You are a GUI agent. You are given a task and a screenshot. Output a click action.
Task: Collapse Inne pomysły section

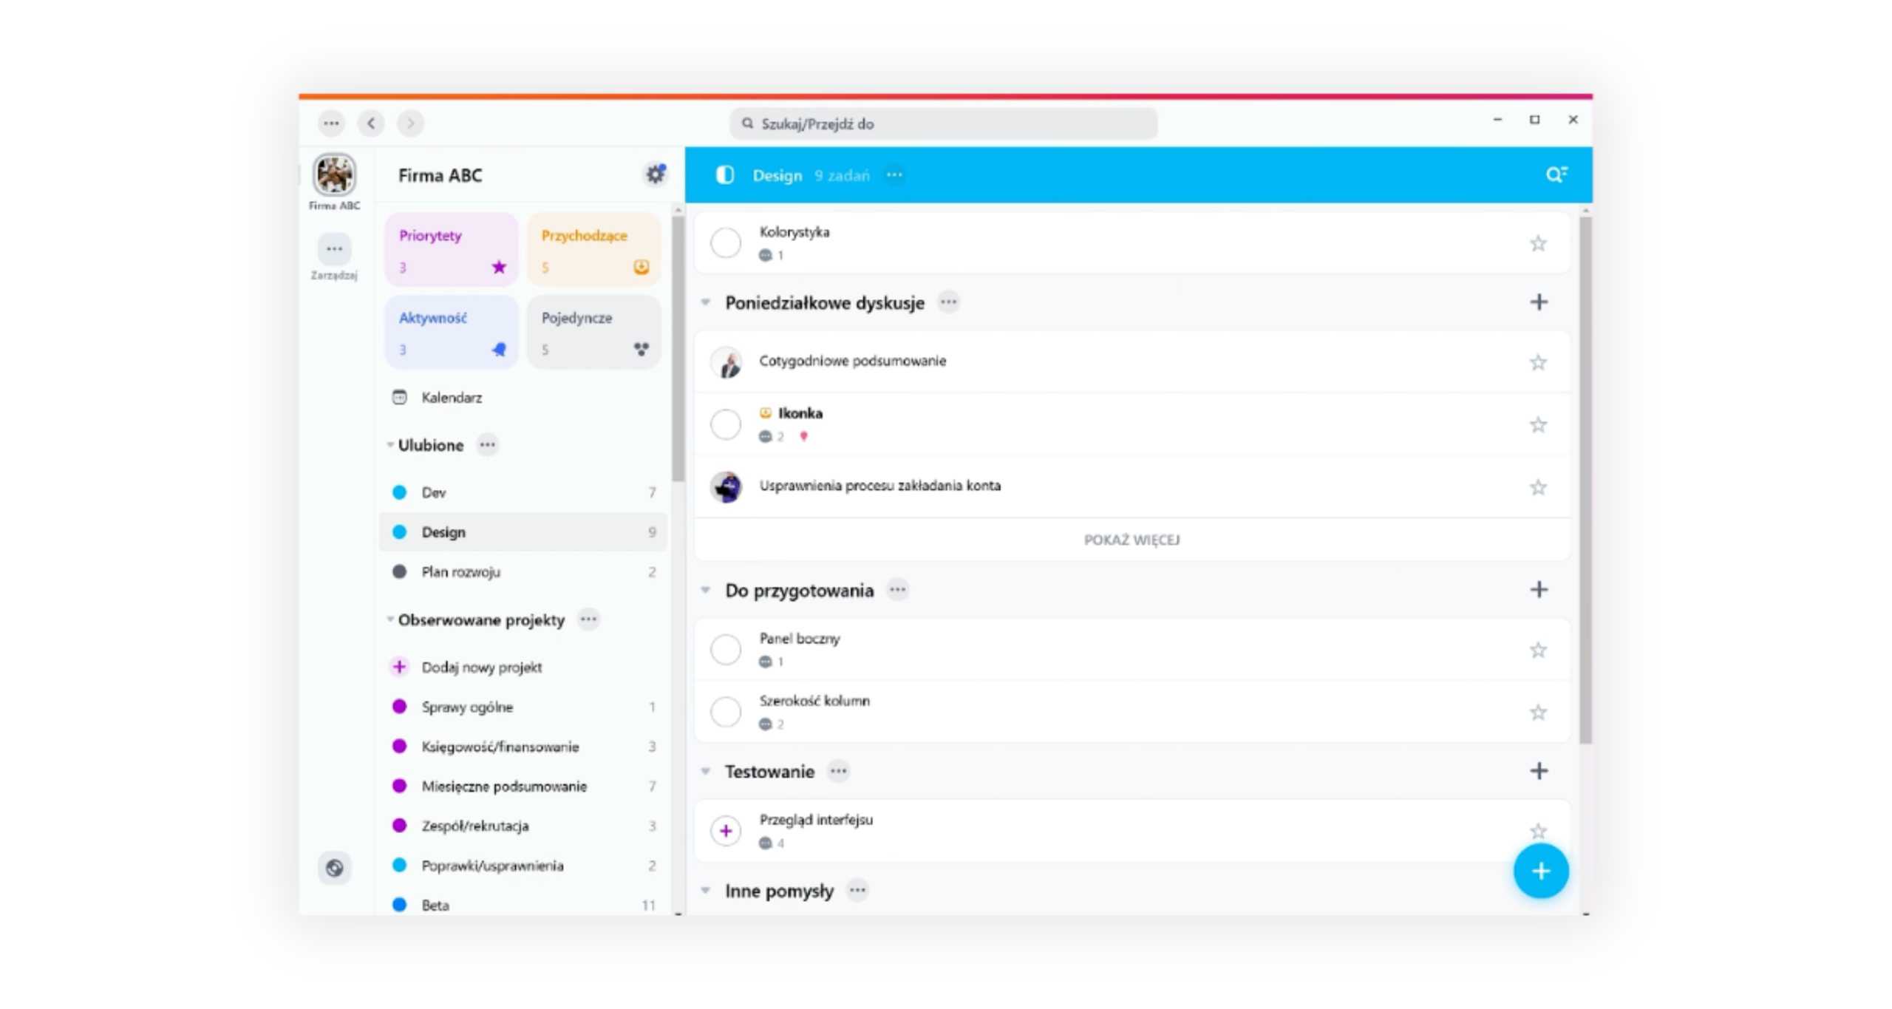coord(705,890)
